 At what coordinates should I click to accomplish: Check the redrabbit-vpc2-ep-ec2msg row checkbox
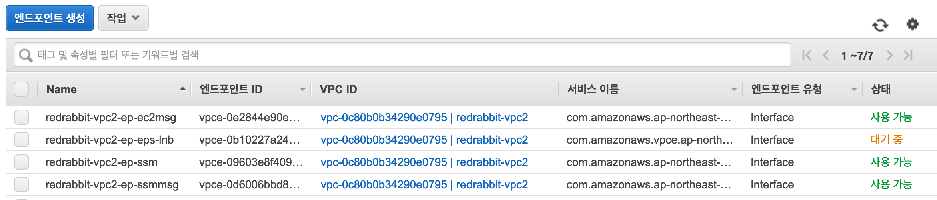[x=22, y=117]
